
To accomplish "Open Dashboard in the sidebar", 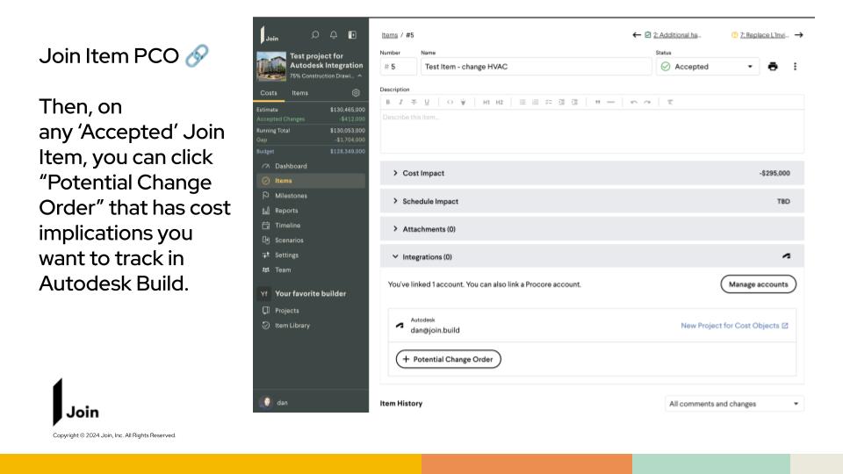I will [311, 166].
